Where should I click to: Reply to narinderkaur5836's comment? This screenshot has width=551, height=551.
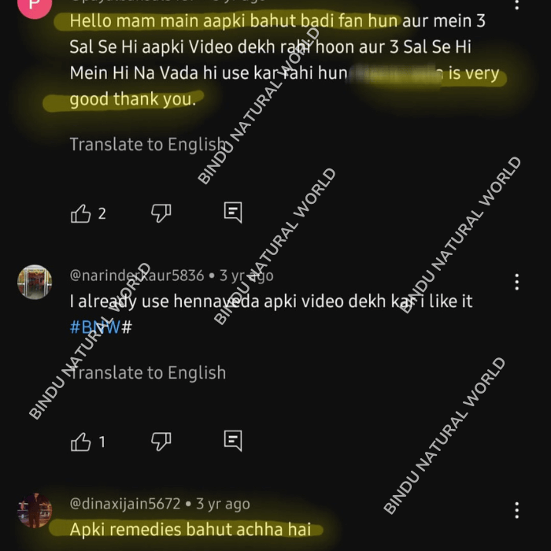tap(233, 441)
